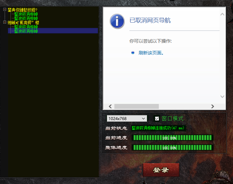Select first green server under second group
The width and height of the screenshot is (233, 184).
click(26, 27)
